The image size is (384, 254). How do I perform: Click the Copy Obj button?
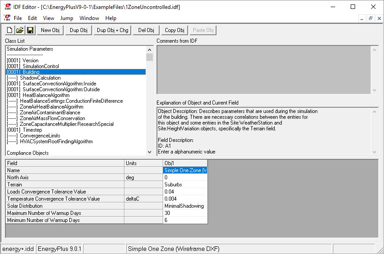(x=175, y=30)
